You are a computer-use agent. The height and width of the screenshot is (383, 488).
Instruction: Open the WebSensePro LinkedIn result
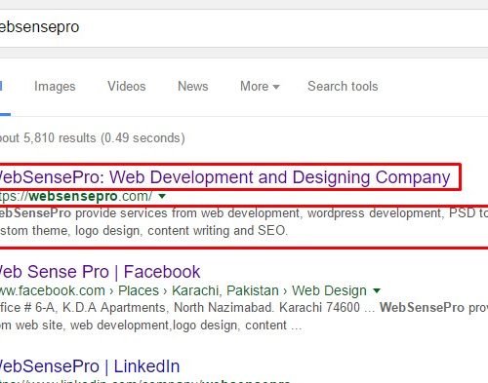(x=90, y=366)
